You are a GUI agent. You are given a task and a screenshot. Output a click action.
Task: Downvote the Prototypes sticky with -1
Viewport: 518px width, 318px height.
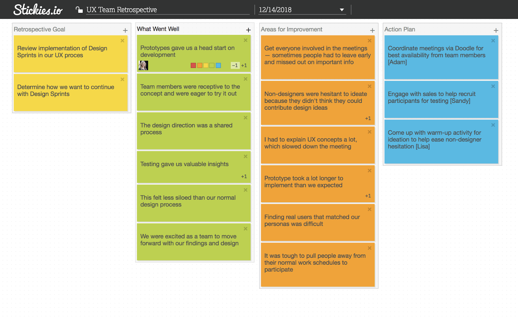[x=235, y=65]
